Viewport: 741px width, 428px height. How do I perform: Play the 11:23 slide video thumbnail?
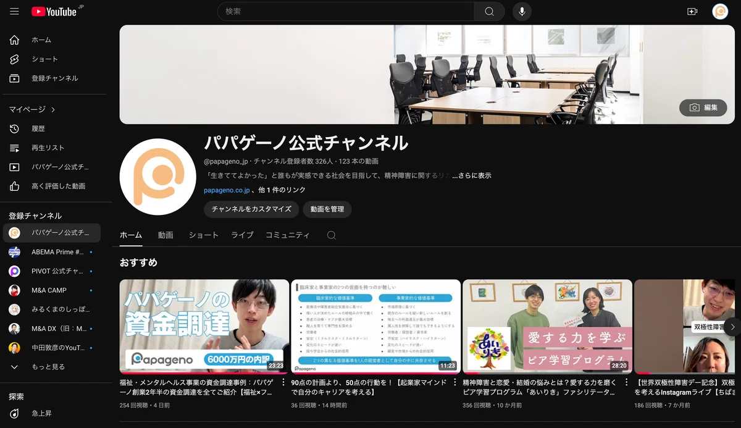click(376, 327)
